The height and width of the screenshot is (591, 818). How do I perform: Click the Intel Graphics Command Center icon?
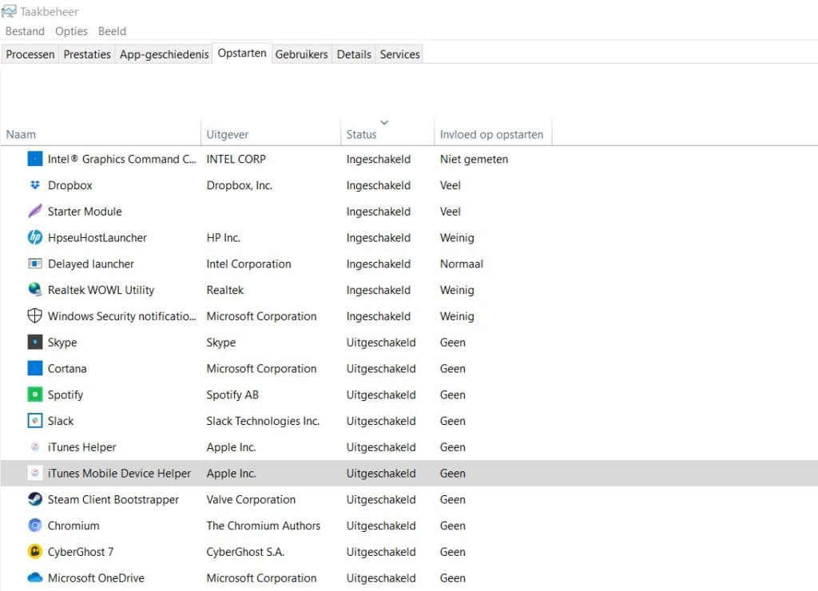pyautogui.click(x=35, y=159)
